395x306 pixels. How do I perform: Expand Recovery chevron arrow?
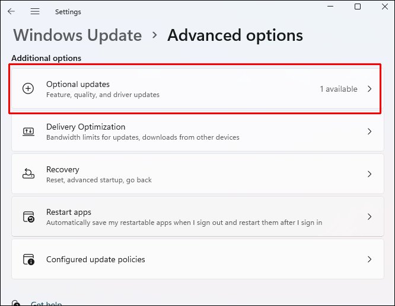coord(369,174)
